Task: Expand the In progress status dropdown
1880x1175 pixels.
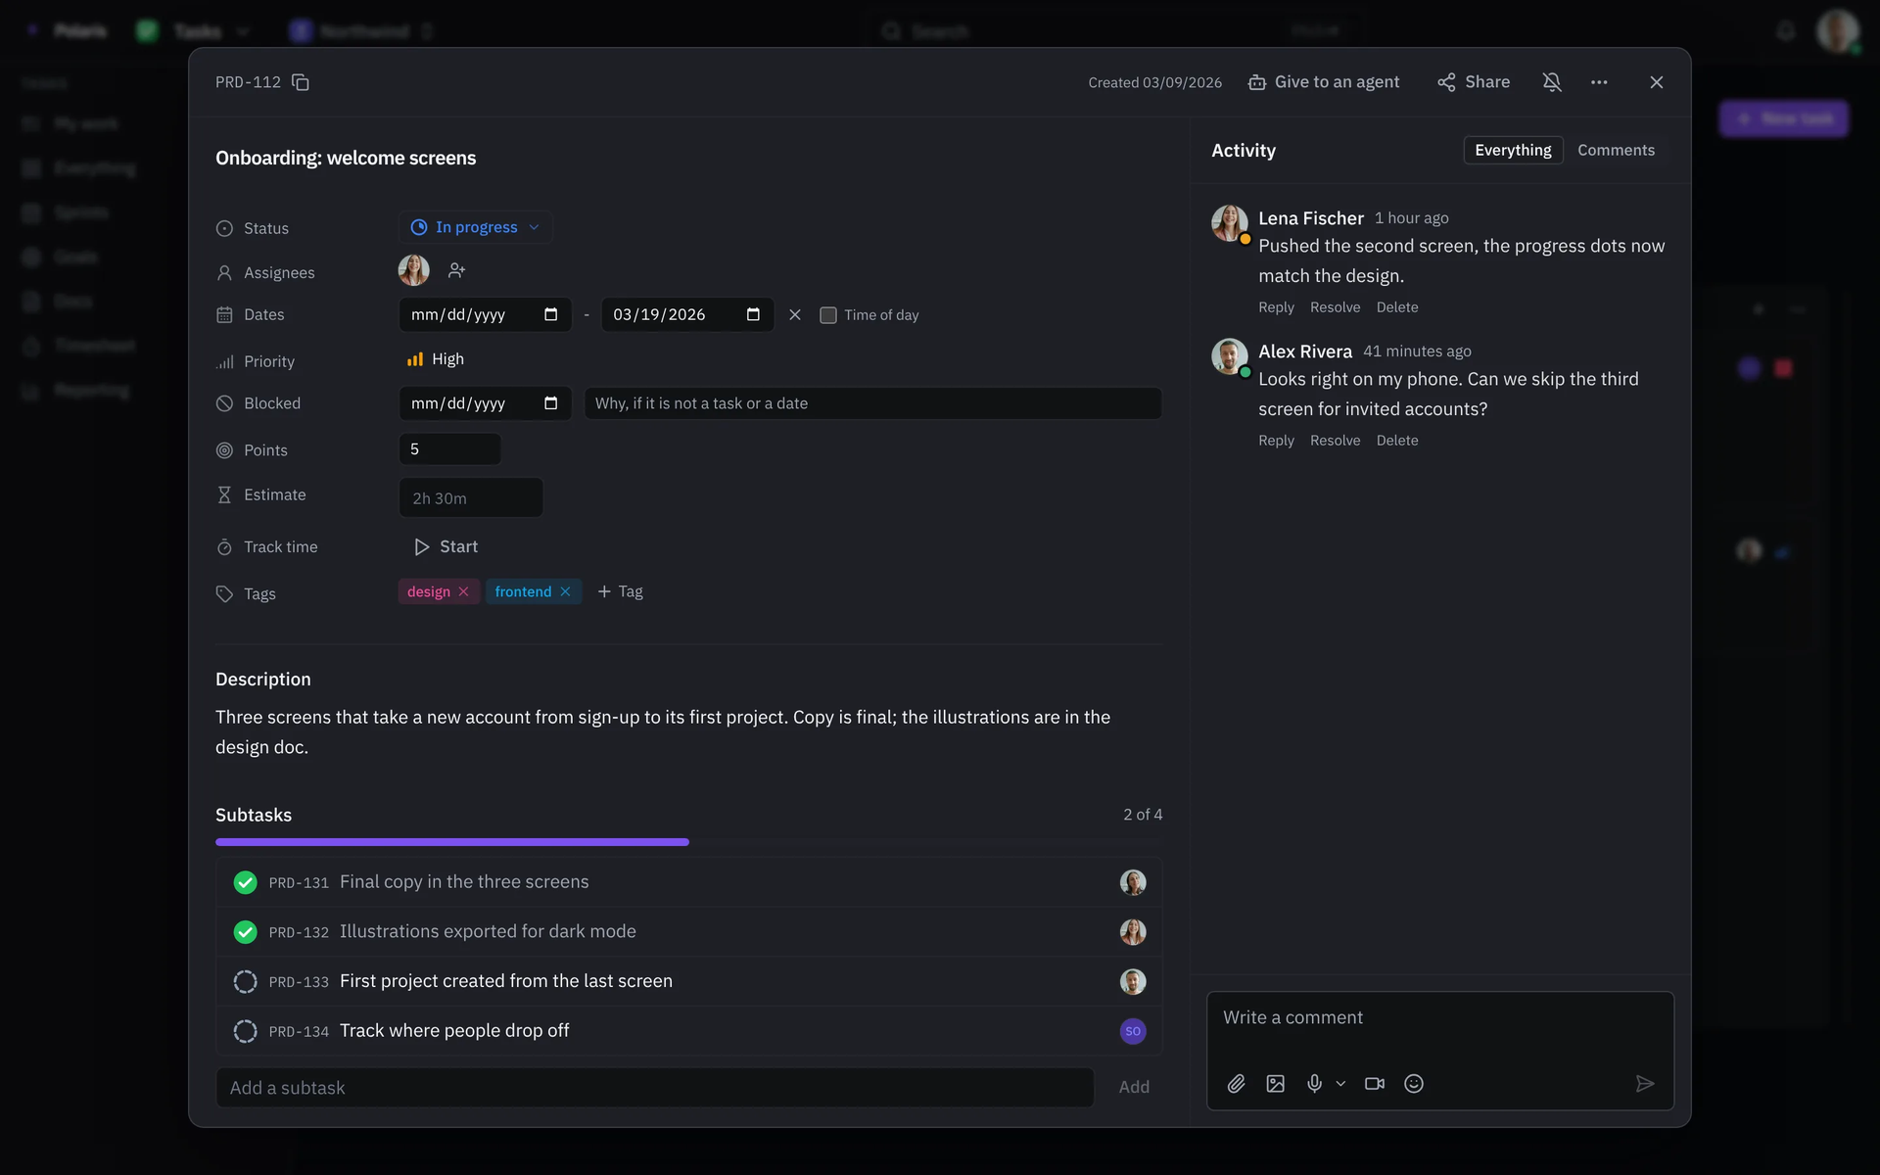Action: click(475, 227)
